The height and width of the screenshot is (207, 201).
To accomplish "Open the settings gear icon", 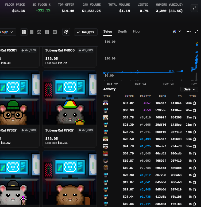I will point(66,32).
